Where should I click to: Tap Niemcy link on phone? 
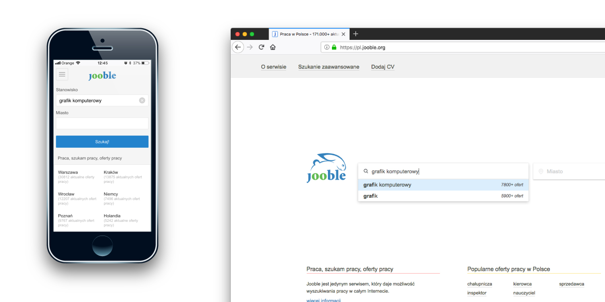click(x=111, y=194)
